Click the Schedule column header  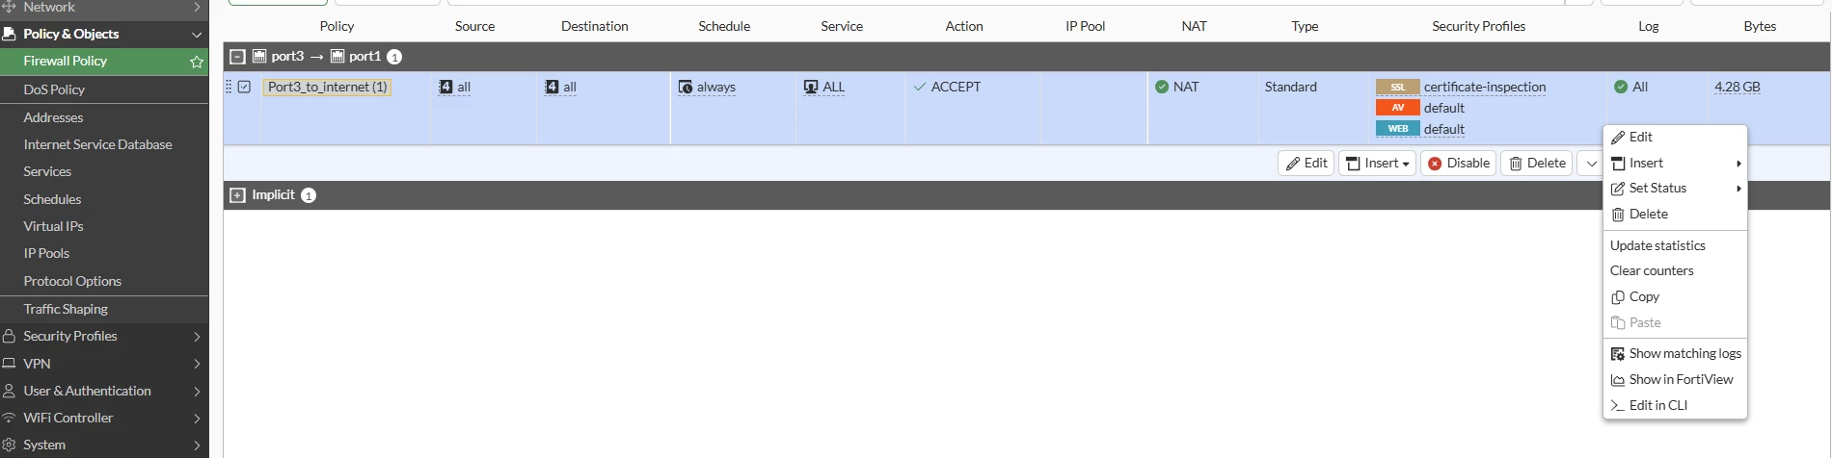coord(724,26)
